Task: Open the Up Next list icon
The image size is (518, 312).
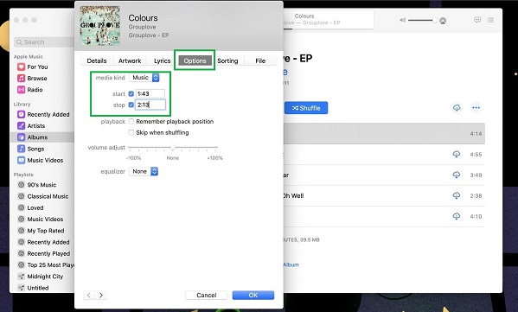Action: point(491,20)
